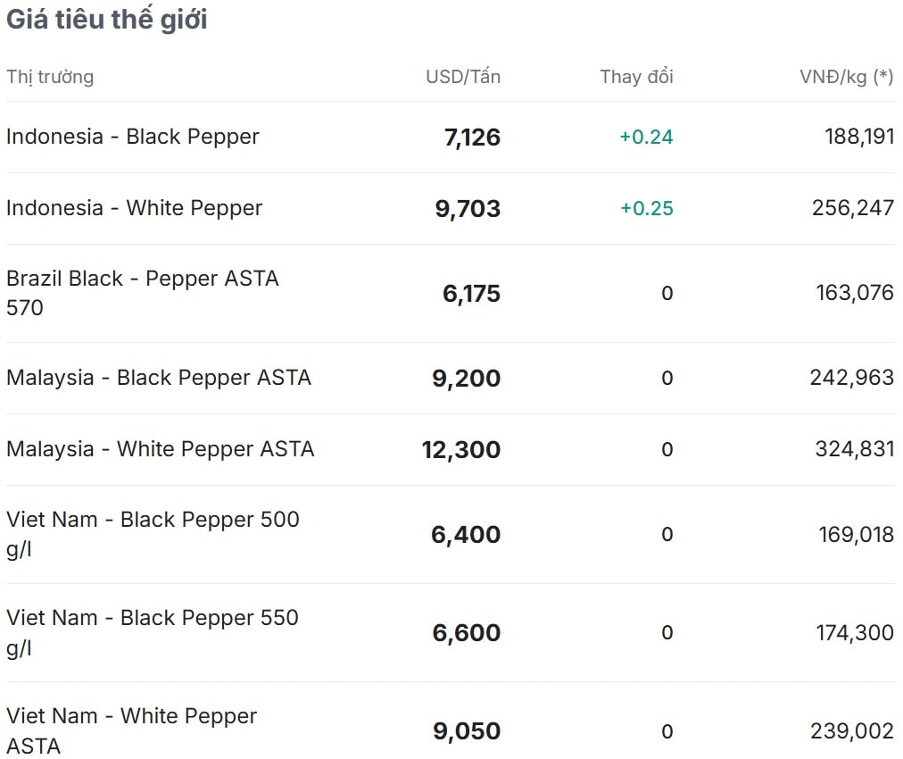The width and height of the screenshot is (903, 759).
Task: Click the +0.24 change value
Action: pyautogui.click(x=646, y=137)
